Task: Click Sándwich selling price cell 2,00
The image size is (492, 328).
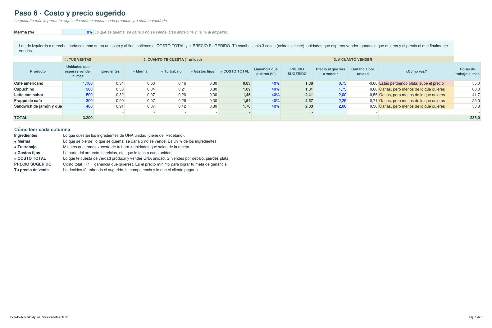Action: pyautogui.click(x=330, y=106)
